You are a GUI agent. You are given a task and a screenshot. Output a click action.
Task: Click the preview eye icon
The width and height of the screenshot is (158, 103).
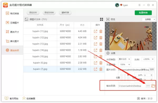click(108, 19)
